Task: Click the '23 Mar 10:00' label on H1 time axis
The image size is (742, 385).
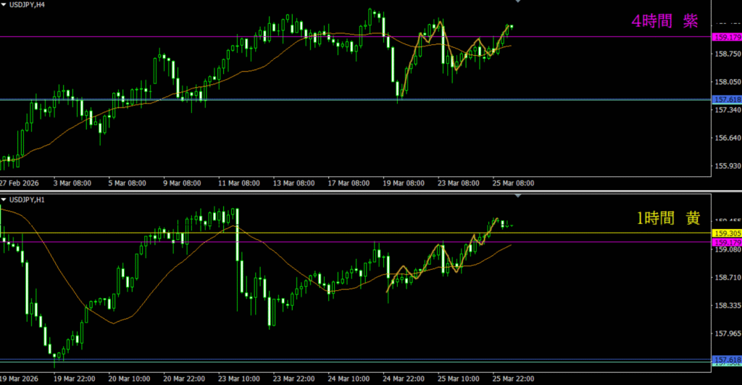Action: click(235, 378)
